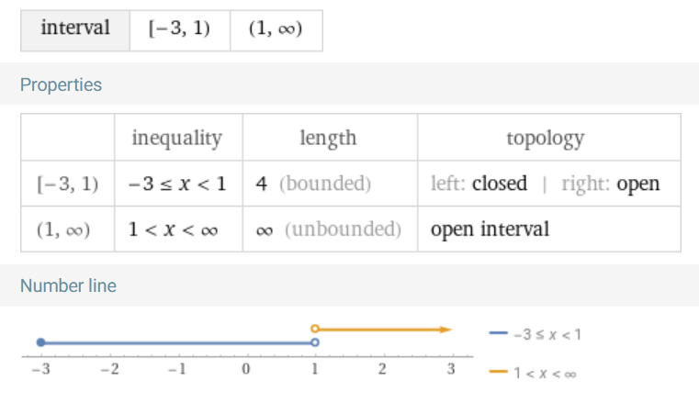Viewport: 699px width, 414px height.
Task: Click the "length" column header
Action: click(328, 139)
